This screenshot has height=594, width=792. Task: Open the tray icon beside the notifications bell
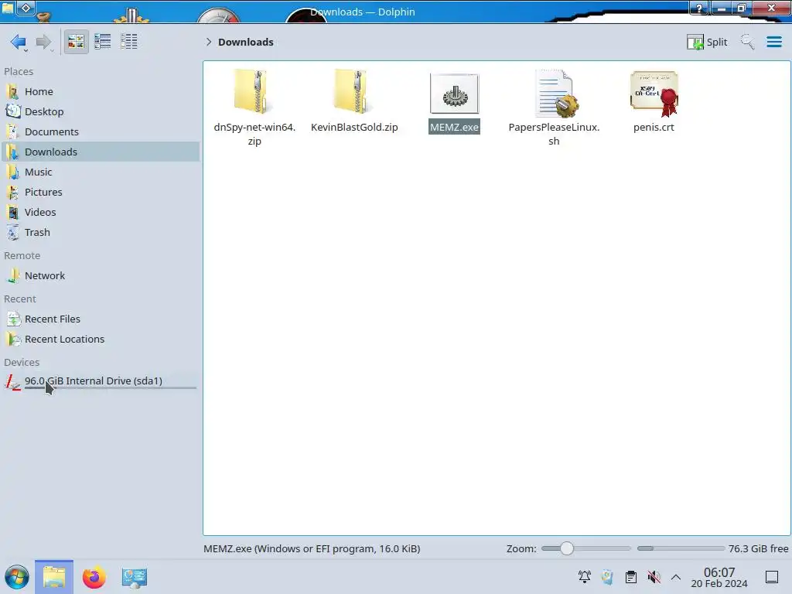coord(608,577)
